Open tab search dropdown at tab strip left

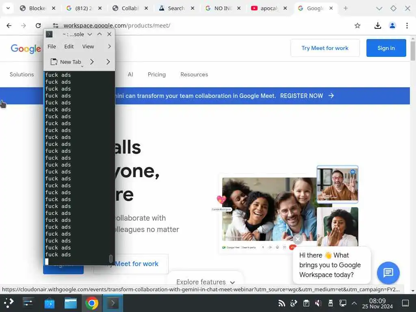click(x=8, y=8)
